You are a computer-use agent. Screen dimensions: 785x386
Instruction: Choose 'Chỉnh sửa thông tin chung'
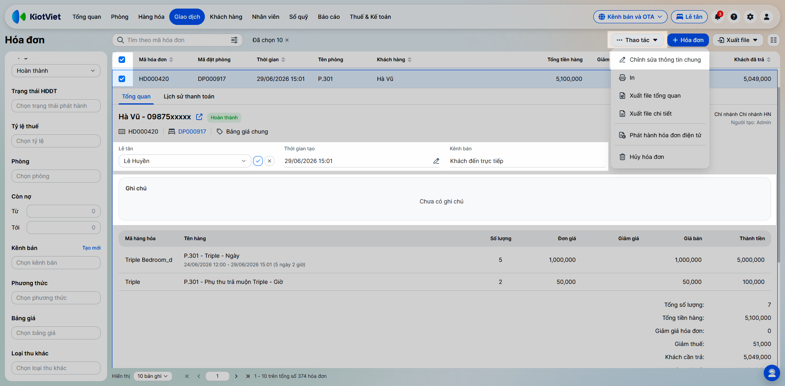click(x=660, y=60)
